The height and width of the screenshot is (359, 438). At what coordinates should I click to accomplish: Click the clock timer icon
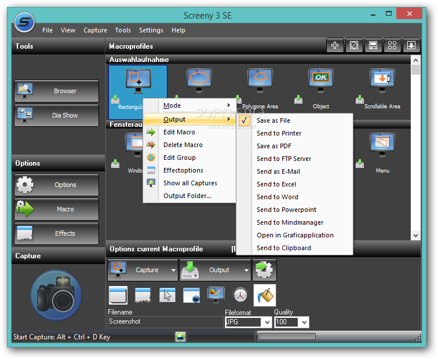[240, 295]
